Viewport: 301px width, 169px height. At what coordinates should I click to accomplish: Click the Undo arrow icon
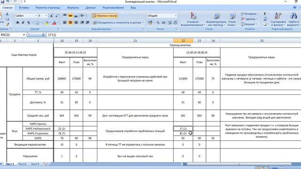8,1
